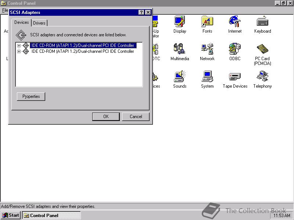Open the Sounds control panel icon
The image size is (294, 220).
pos(180,79)
